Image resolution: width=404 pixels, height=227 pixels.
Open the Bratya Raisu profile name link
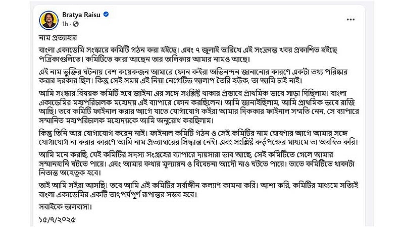click(81, 15)
